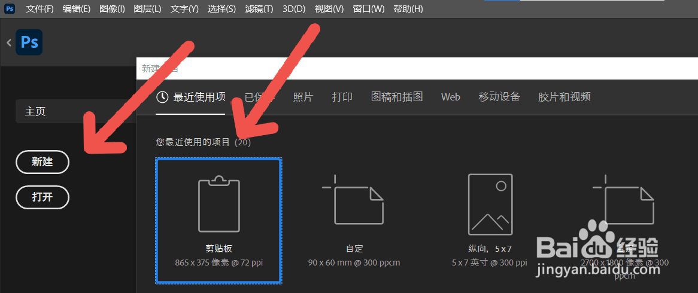
Task: Click the 您最近使用的项目 (20) heading
Action: [204, 142]
